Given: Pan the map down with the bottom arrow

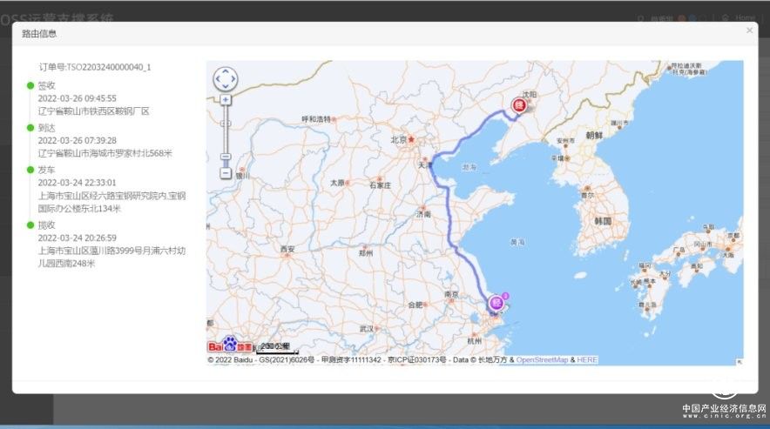Looking at the screenshot, I should coord(225,88).
